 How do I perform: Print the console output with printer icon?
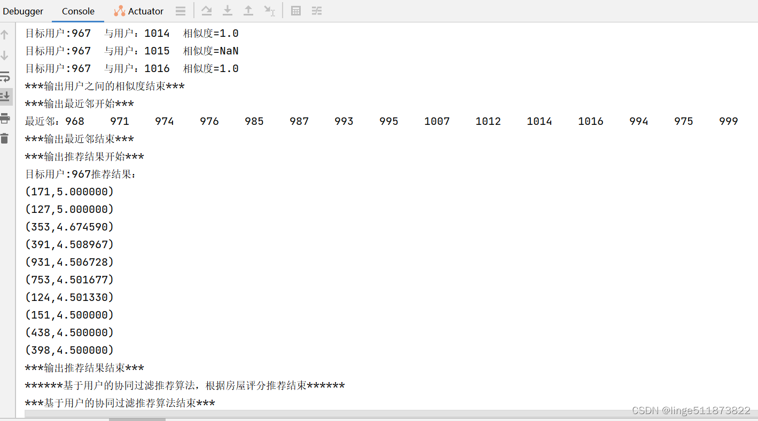(x=5, y=118)
